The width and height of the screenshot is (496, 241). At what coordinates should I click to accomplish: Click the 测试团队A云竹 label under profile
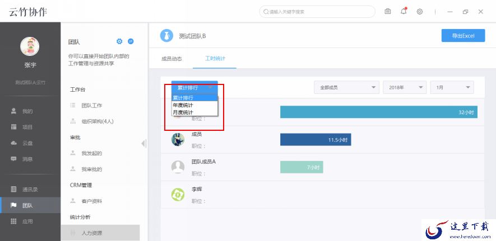coord(30,82)
